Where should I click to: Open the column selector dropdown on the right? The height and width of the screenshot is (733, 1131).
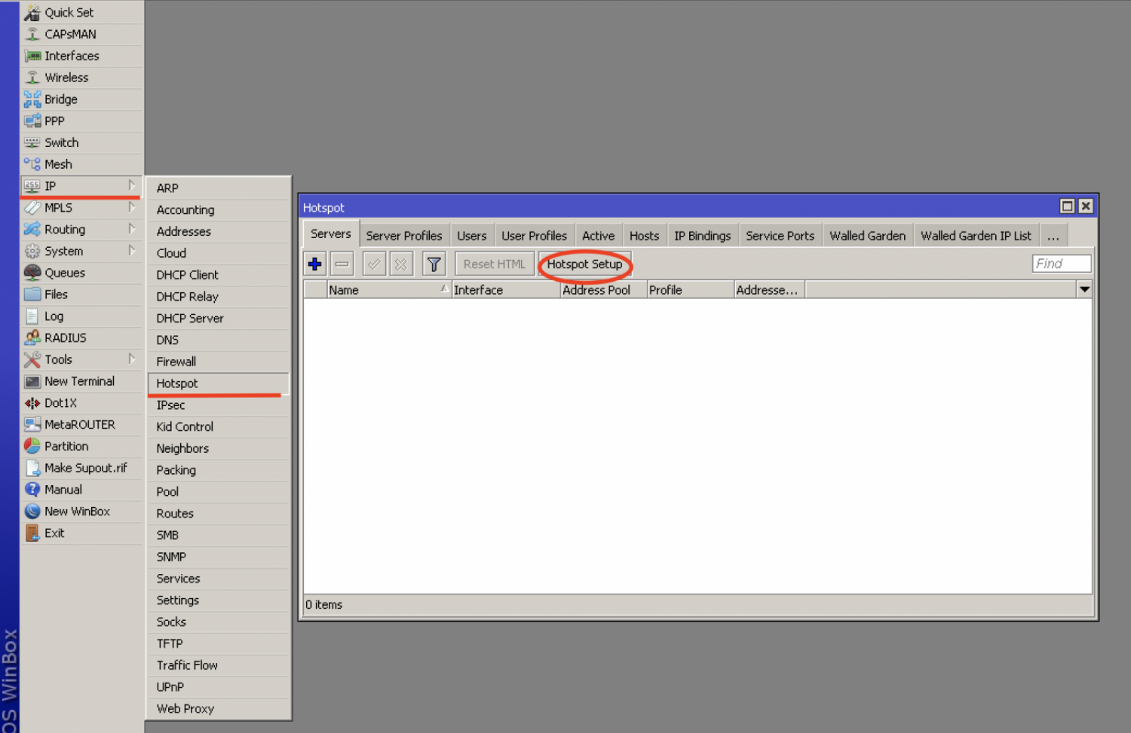(1084, 289)
